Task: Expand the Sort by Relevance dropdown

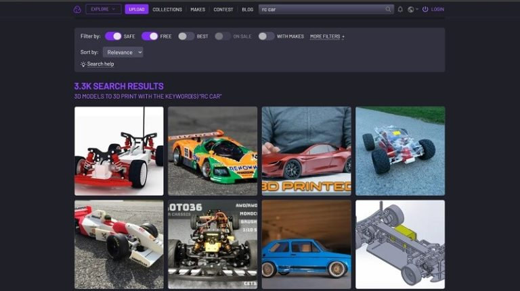Action: pyautogui.click(x=123, y=52)
